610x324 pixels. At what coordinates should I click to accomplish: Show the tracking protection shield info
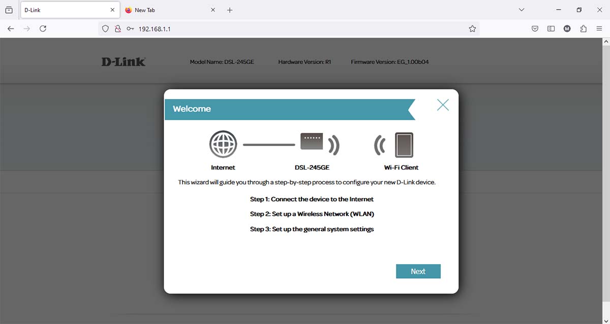[106, 29]
